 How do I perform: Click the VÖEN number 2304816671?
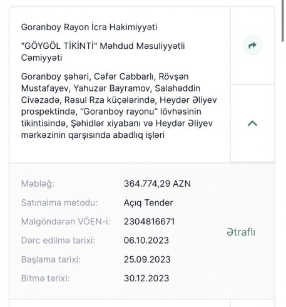tap(150, 222)
